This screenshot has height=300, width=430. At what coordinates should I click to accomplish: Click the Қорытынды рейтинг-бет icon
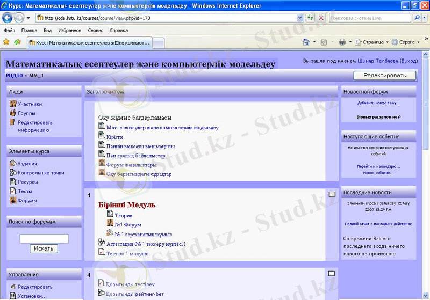[101, 292]
